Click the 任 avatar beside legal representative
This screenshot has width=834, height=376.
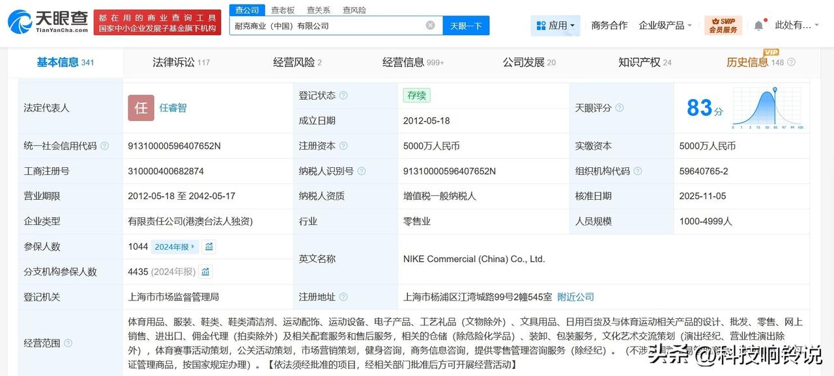(140, 108)
